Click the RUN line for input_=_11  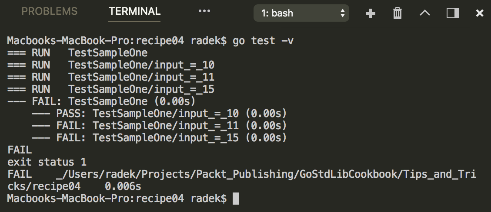111,77
